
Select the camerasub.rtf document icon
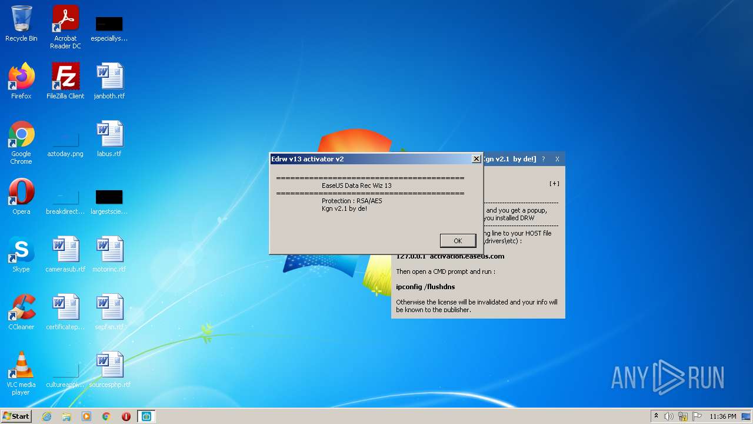tap(65, 254)
